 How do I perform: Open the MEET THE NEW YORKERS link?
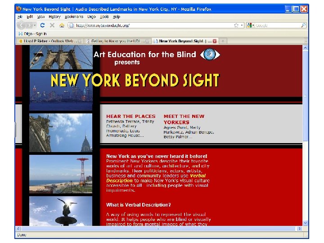tap(184, 119)
